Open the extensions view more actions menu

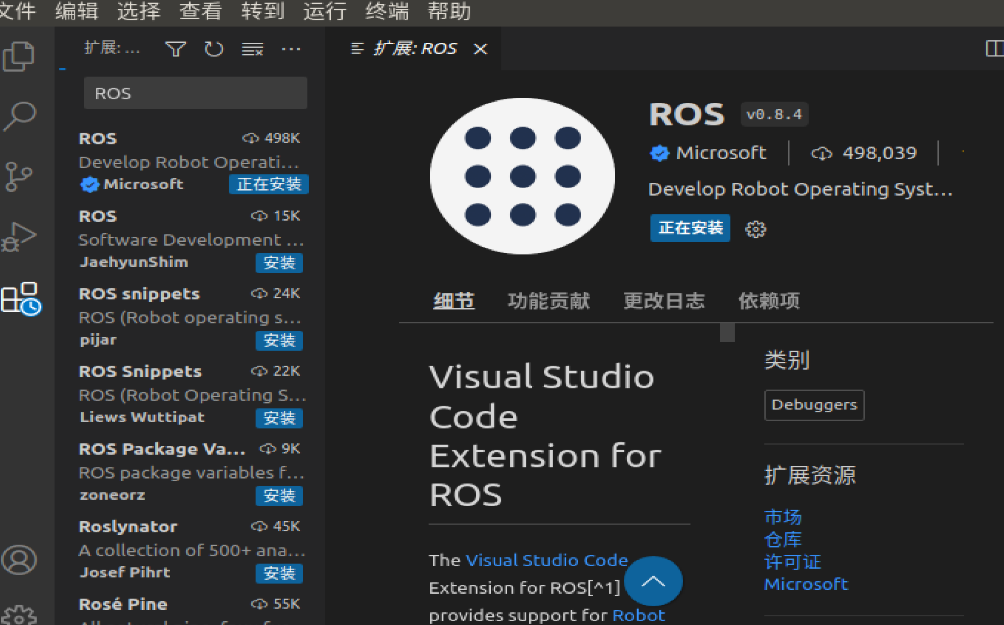291,49
